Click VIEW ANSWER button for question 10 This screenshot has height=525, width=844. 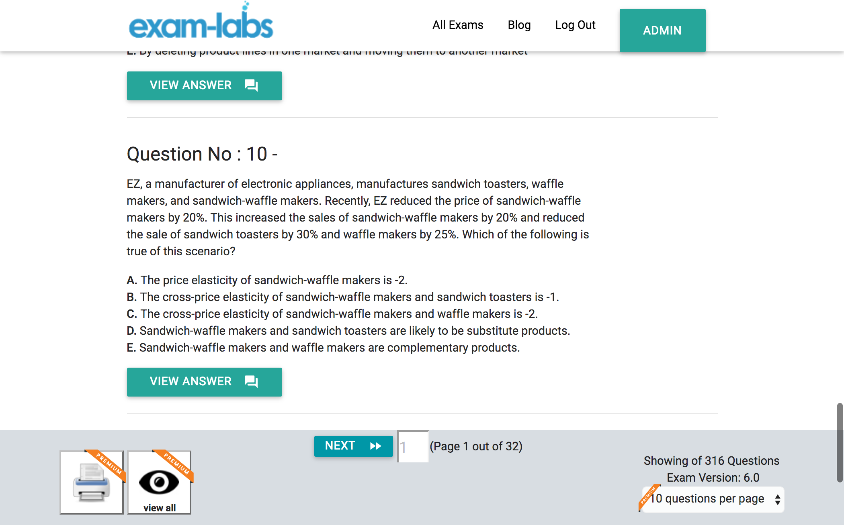point(204,381)
